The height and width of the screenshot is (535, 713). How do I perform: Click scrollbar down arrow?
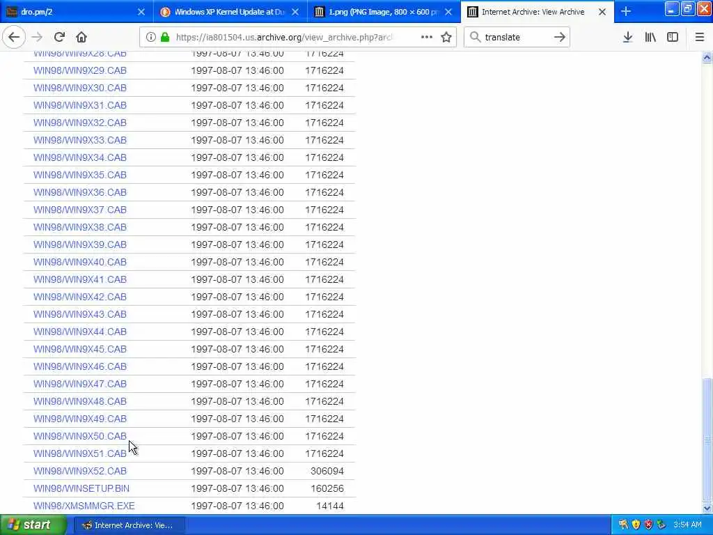[707, 508]
